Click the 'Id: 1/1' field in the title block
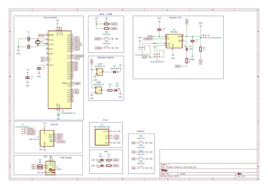 tap(241, 176)
